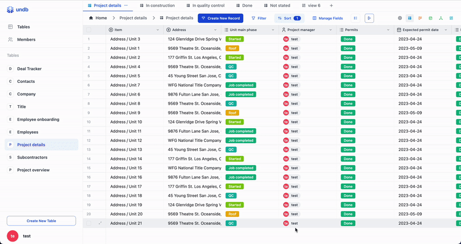The width and height of the screenshot is (461, 244).
Task: Open the Permits column dropdown arrow
Action: tap(388, 30)
